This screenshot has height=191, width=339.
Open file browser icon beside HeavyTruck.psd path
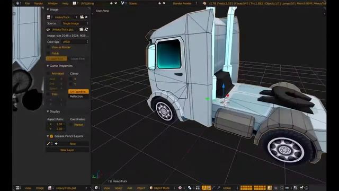coord(81,29)
